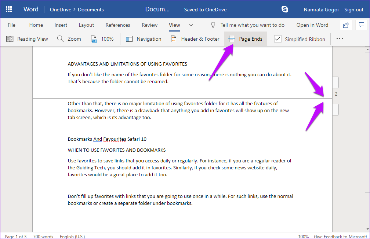Switch to the Home tab
Screen dimensions: 370x239
click(36, 25)
